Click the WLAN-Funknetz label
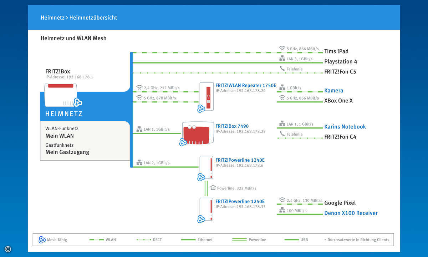Viewport: 428px width, 257px height. (62, 128)
